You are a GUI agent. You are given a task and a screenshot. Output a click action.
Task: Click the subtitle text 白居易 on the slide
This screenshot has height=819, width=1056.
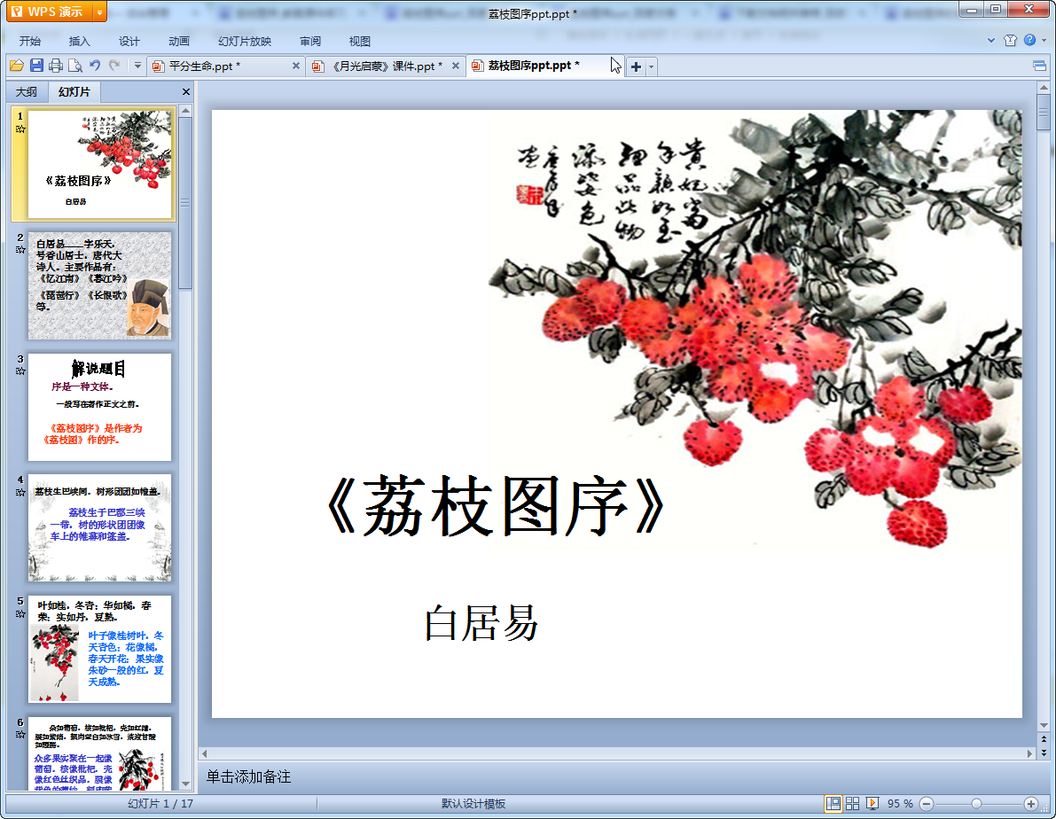point(481,623)
